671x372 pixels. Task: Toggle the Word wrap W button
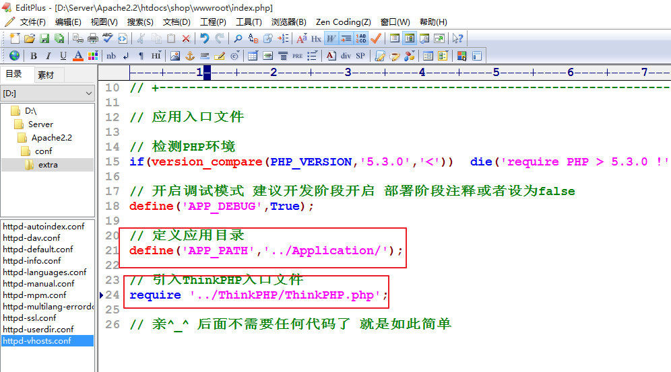click(x=331, y=38)
